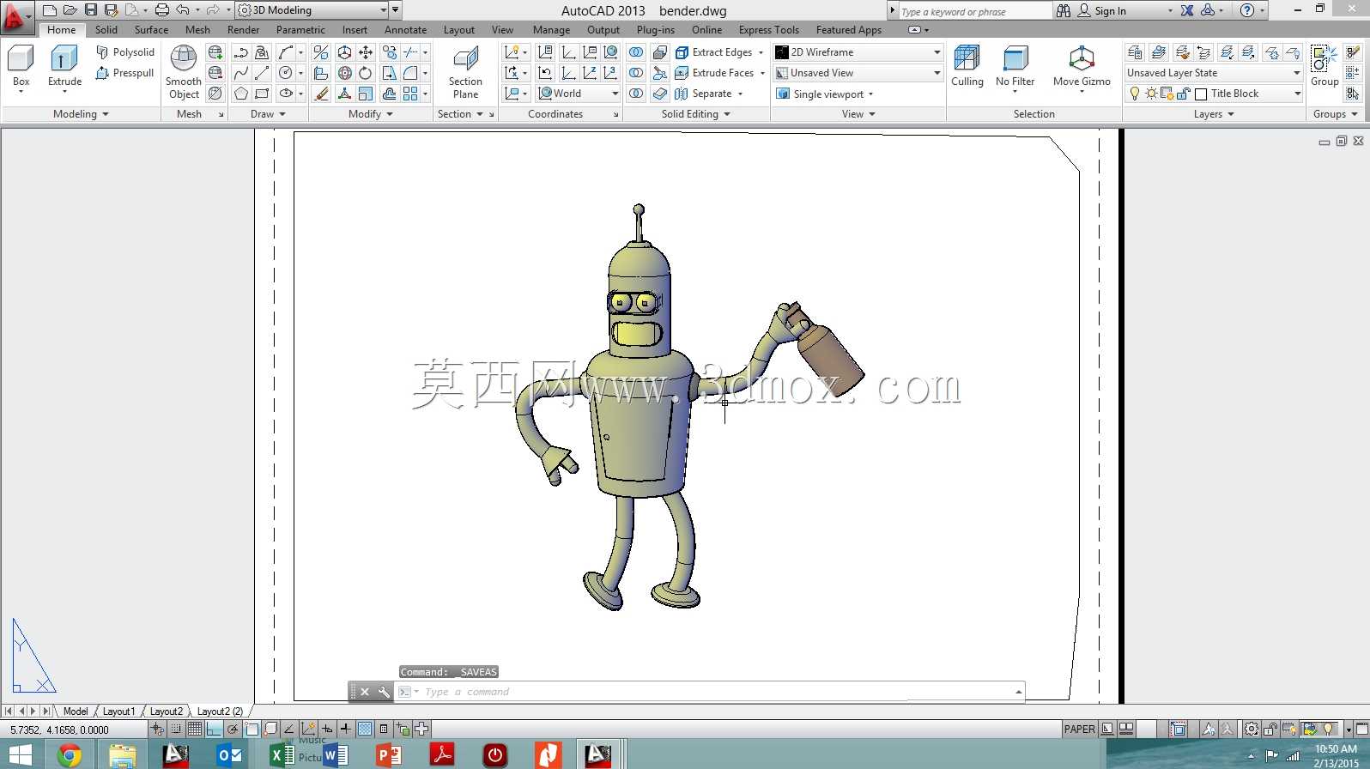Toggle Grid Display in status bar

[x=195, y=729]
